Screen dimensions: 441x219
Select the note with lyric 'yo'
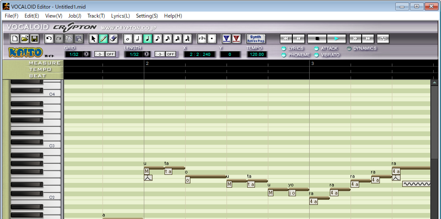point(299,189)
